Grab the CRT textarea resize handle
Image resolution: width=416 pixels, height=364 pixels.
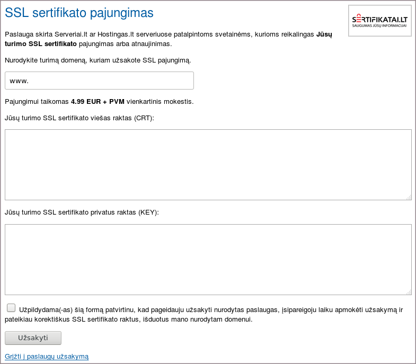point(409,197)
